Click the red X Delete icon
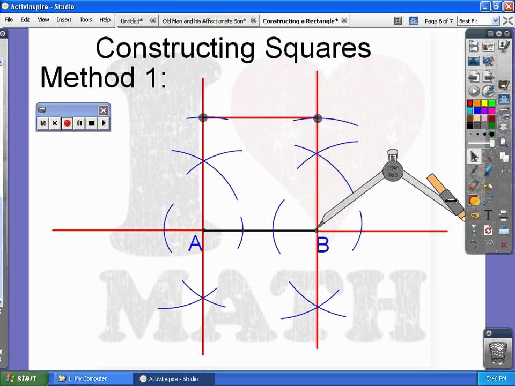The width and height of the screenshot is (515, 386). pyautogui.click(x=504, y=244)
